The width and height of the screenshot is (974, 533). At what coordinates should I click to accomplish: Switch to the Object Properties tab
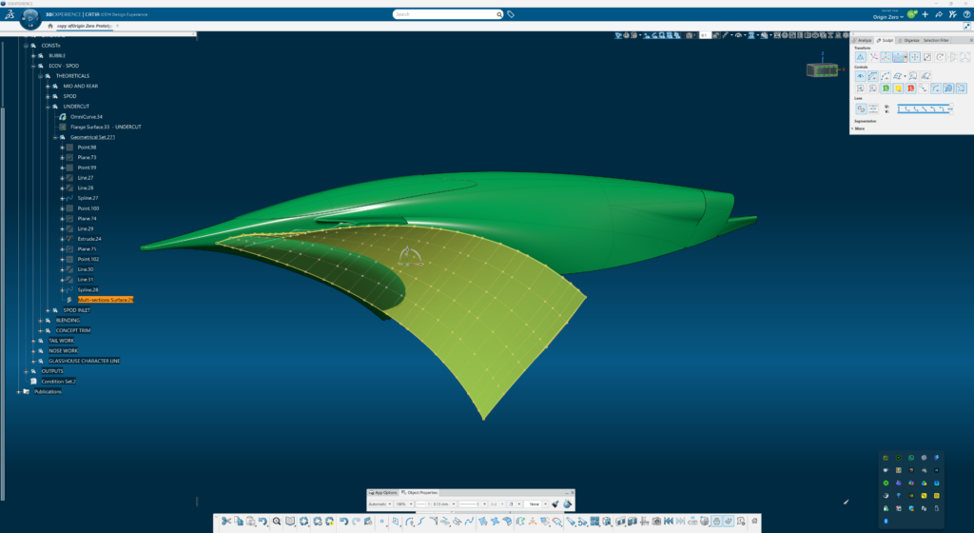coord(419,493)
